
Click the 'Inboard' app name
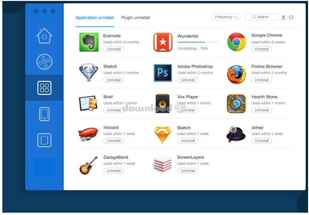[x=111, y=128]
